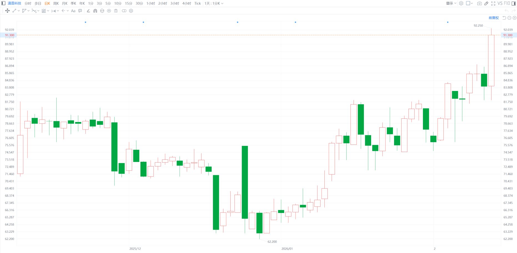This screenshot has height=253, width=517.
Task: Switch to 周K weekly chart tab
Action: point(56,3)
